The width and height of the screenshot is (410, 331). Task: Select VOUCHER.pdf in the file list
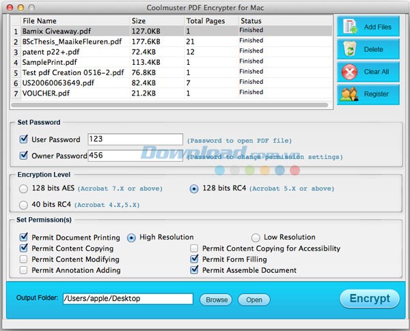click(x=68, y=92)
